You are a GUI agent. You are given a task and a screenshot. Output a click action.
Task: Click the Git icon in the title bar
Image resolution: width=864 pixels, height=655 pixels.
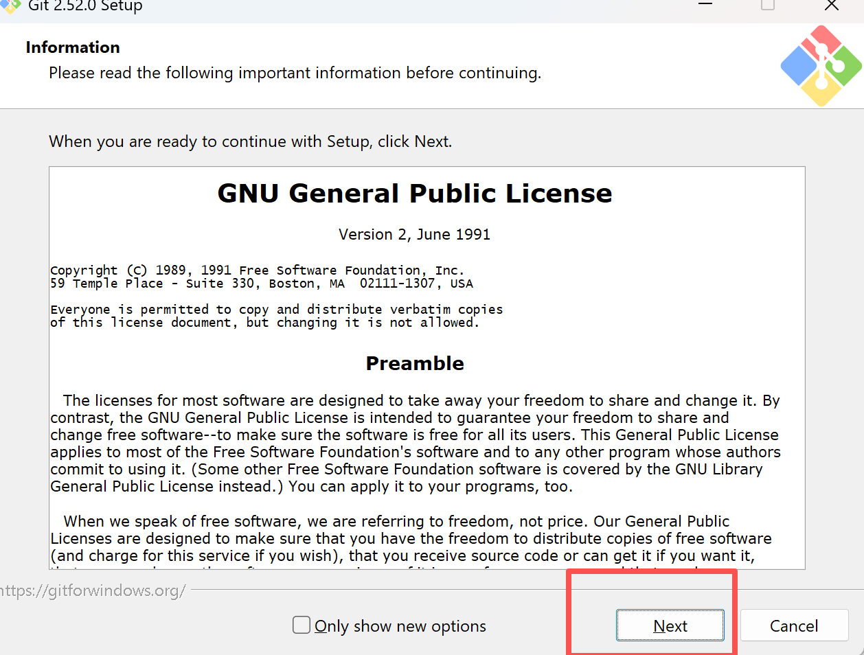click(10, 6)
